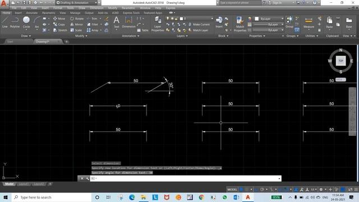Click the Move tool

tap(59, 19)
